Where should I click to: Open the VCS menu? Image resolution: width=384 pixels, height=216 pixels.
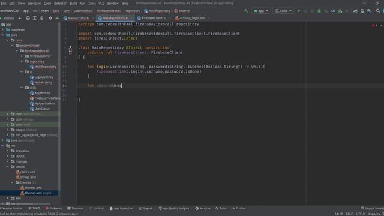[101, 4]
